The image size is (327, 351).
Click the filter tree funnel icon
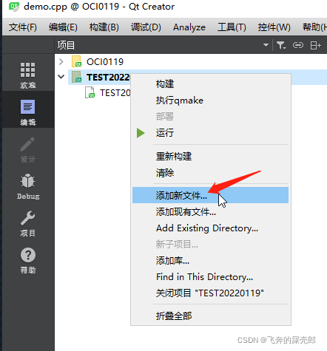281,45
